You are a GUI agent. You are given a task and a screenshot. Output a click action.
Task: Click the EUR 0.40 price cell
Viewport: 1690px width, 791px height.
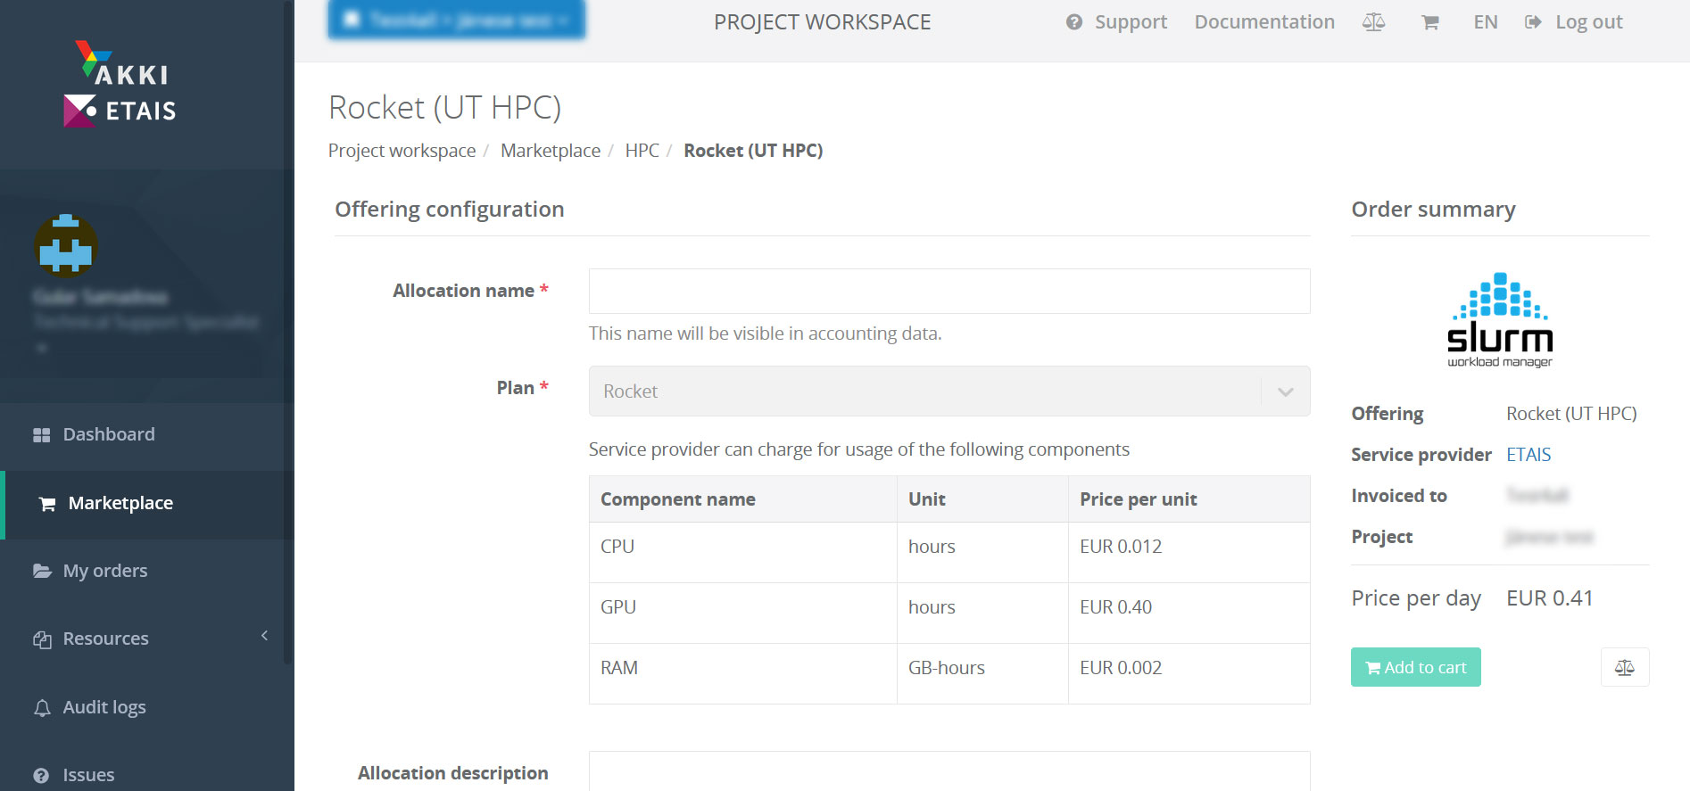click(x=1189, y=614)
